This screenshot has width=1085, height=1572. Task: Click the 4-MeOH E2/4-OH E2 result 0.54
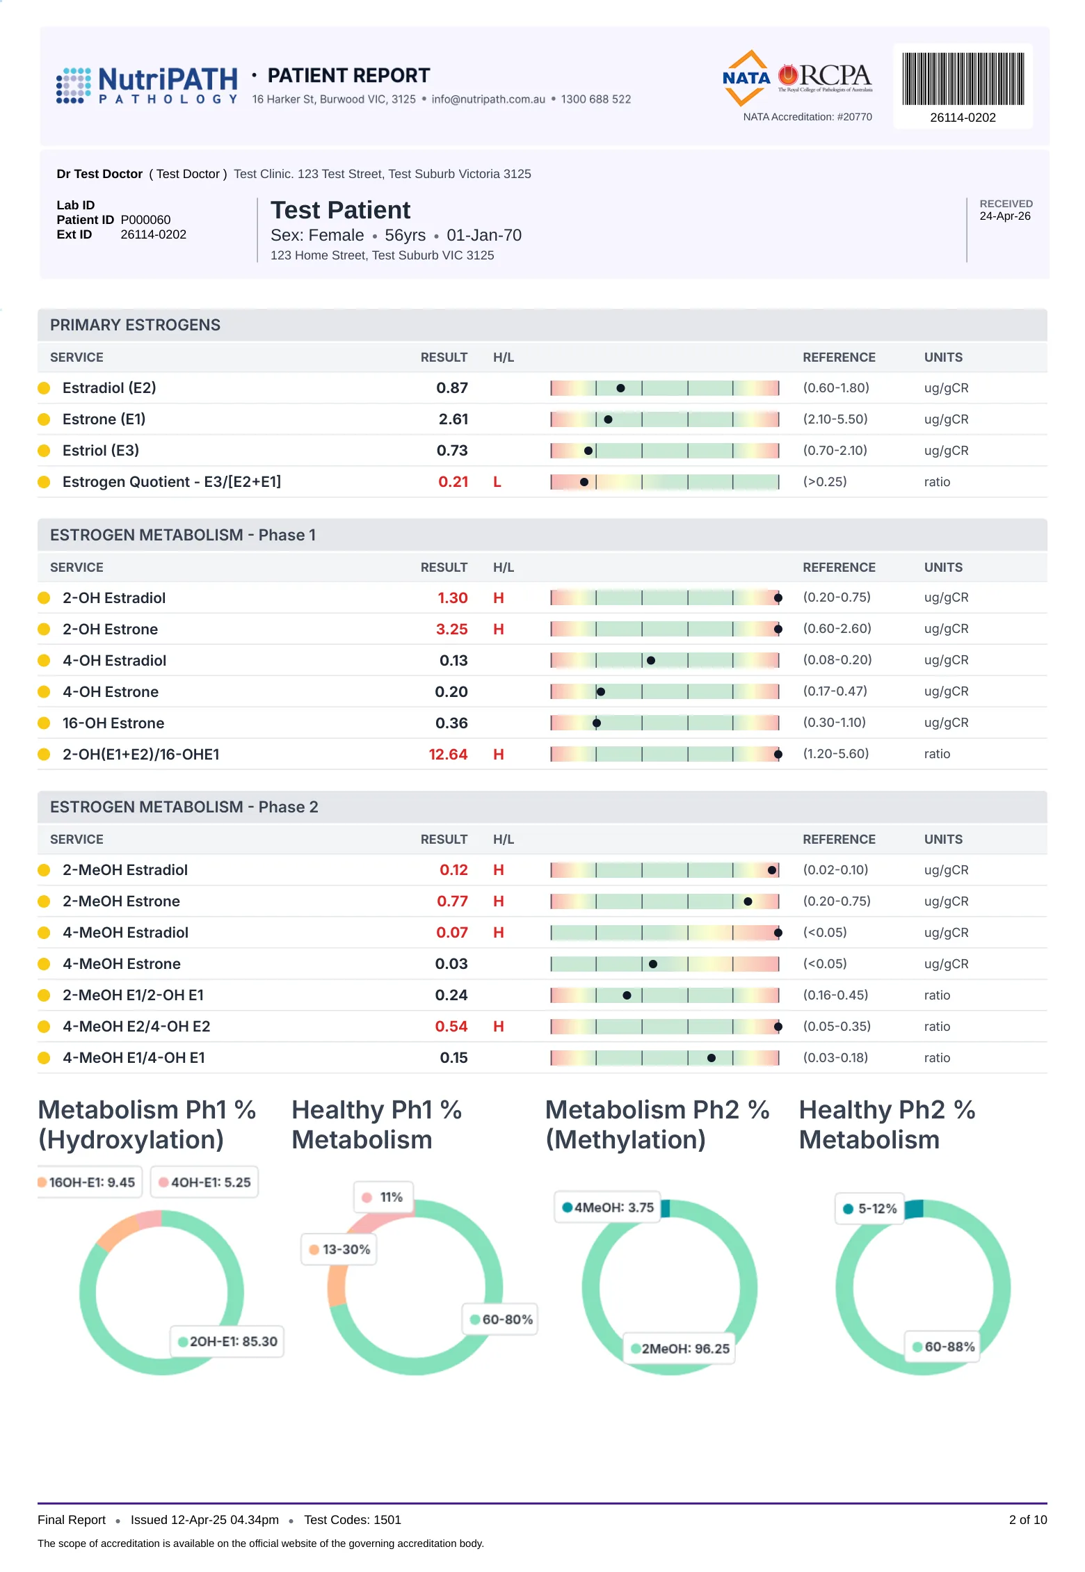pos(451,1027)
